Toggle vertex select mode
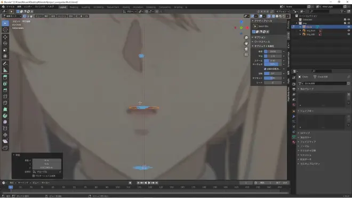352x198 pixels. [25, 16]
